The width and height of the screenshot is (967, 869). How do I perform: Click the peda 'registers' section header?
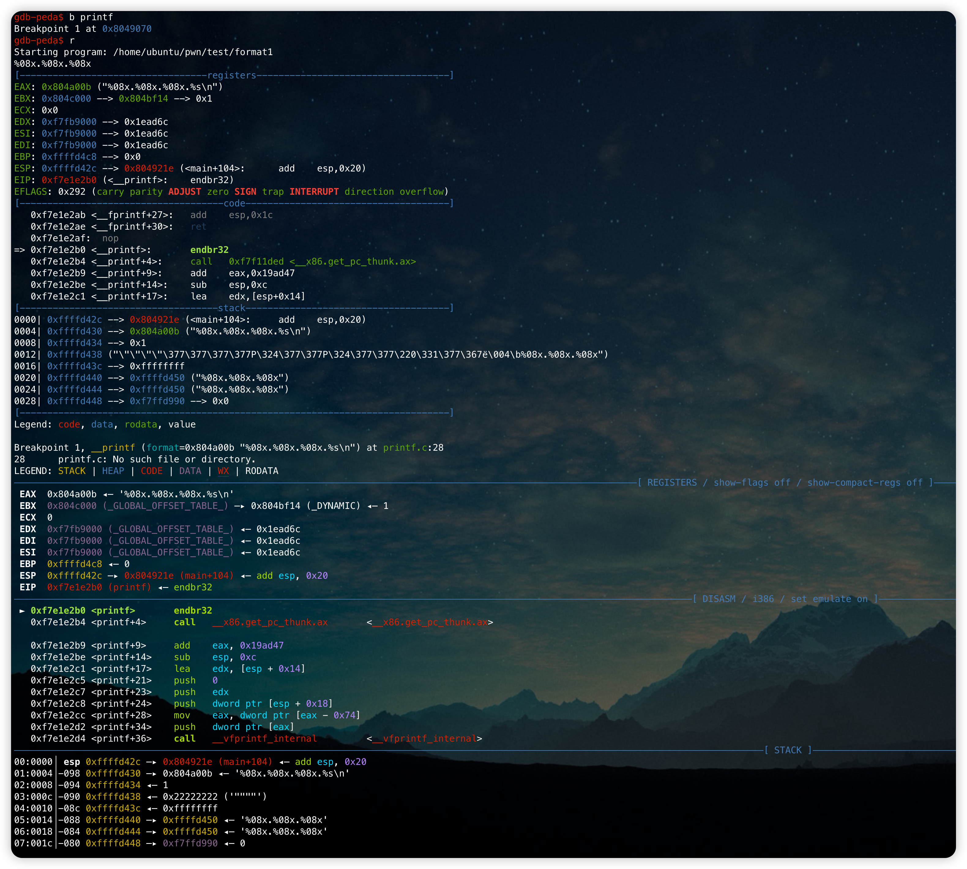[x=231, y=75]
